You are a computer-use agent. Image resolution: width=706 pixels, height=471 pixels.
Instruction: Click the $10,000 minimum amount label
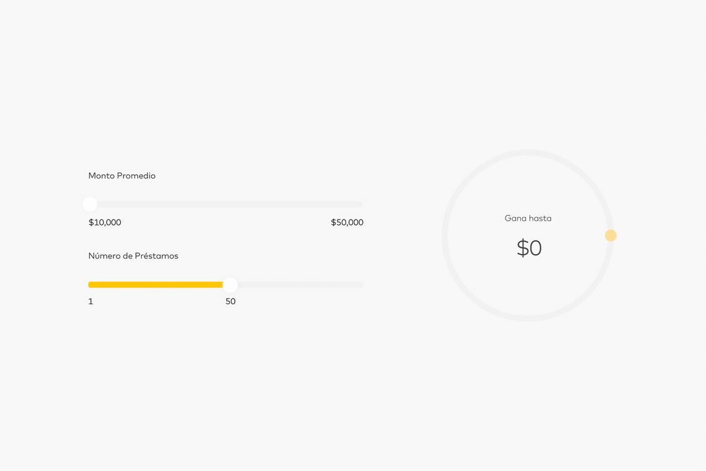(x=105, y=222)
